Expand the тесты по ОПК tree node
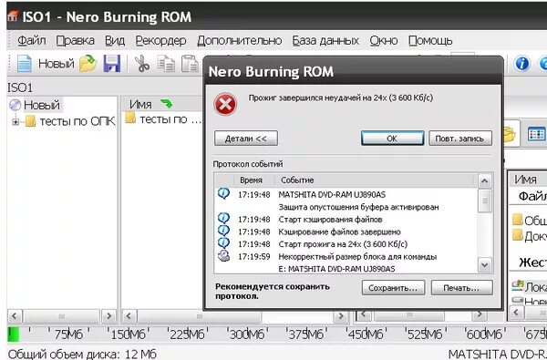 (15, 122)
